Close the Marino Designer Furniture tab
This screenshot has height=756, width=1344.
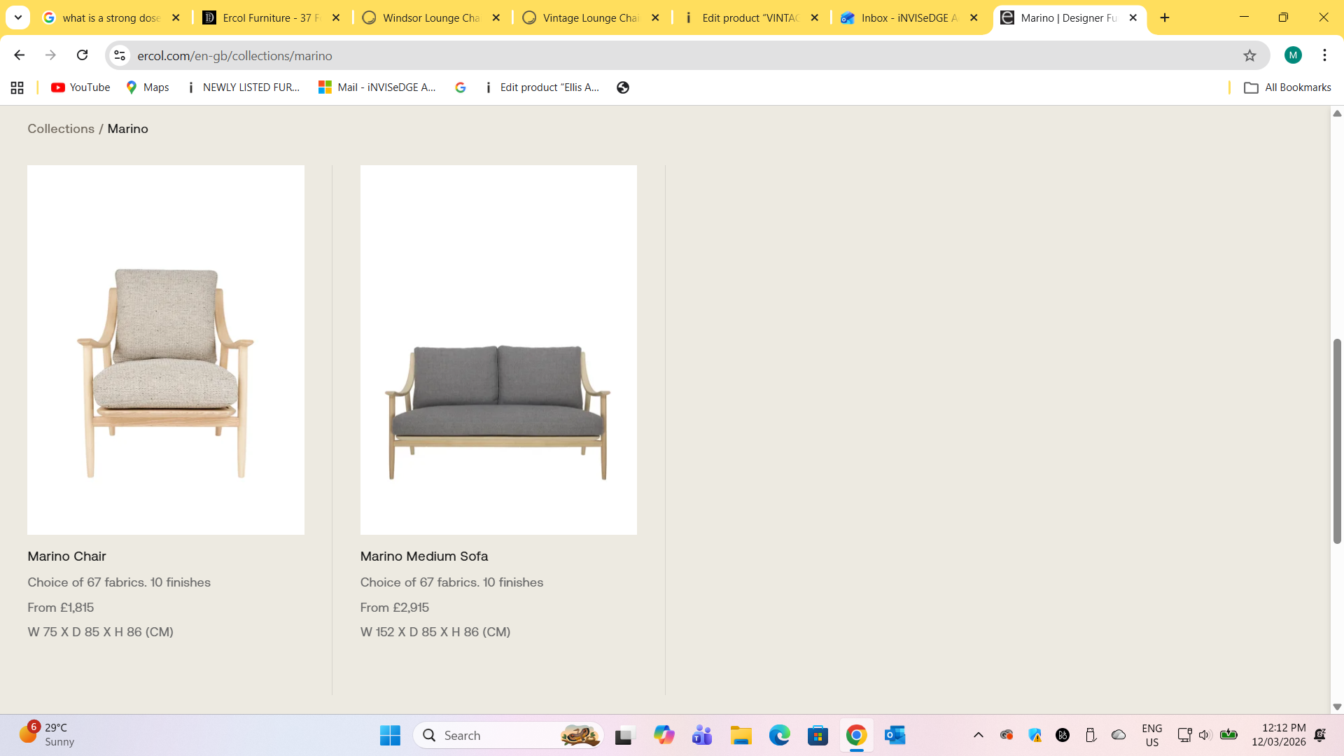[1133, 17]
